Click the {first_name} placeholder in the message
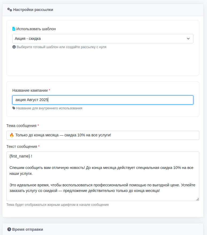 coord(20,156)
